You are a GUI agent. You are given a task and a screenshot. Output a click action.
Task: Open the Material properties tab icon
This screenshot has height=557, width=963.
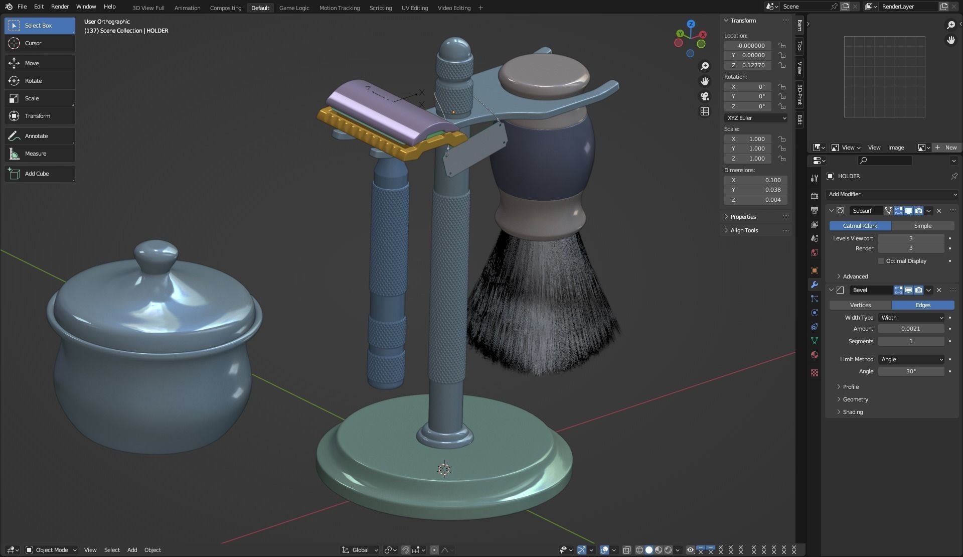(x=815, y=355)
